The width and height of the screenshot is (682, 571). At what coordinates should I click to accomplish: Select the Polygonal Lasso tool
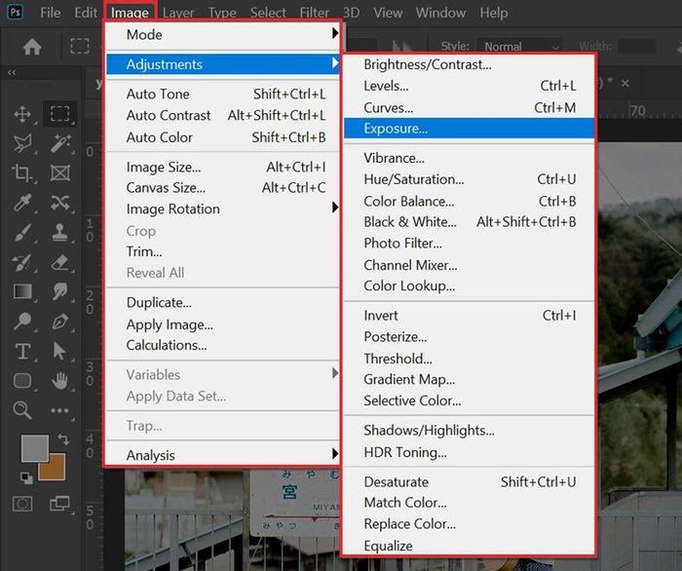click(x=22, y=143)
